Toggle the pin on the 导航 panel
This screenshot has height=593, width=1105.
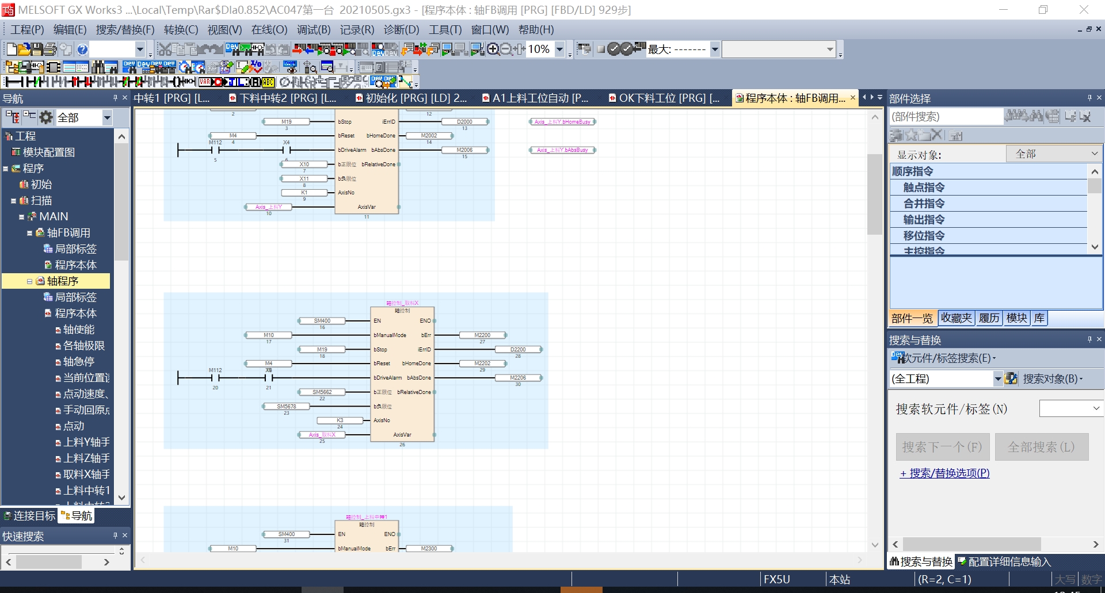point(115,98)
